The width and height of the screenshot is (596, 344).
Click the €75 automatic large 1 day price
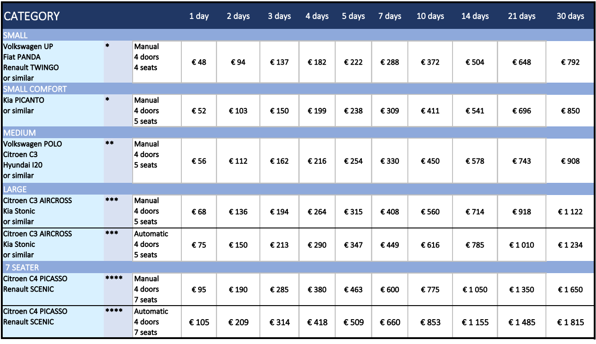pos(199,245)
